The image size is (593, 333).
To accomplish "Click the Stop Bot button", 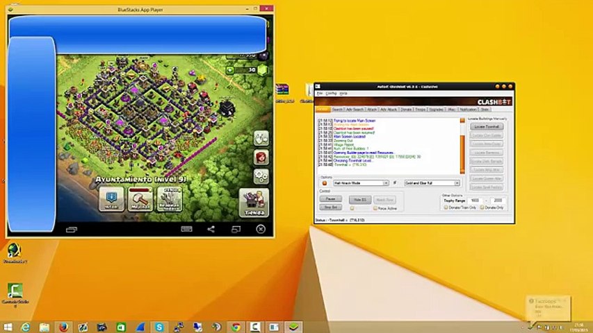I will (330, 207).
